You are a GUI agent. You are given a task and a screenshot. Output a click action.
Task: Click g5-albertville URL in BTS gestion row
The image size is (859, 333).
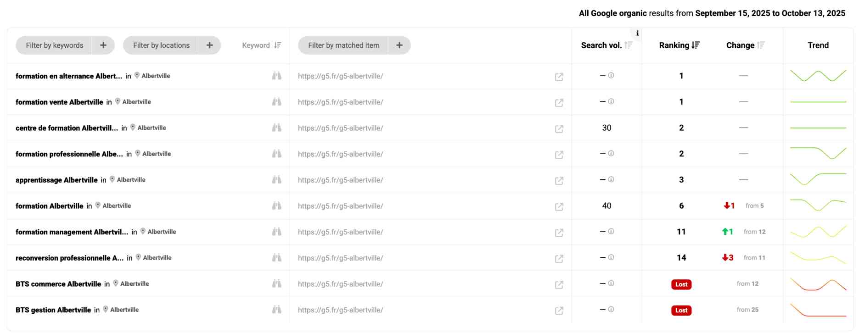[x=340, y=310]
